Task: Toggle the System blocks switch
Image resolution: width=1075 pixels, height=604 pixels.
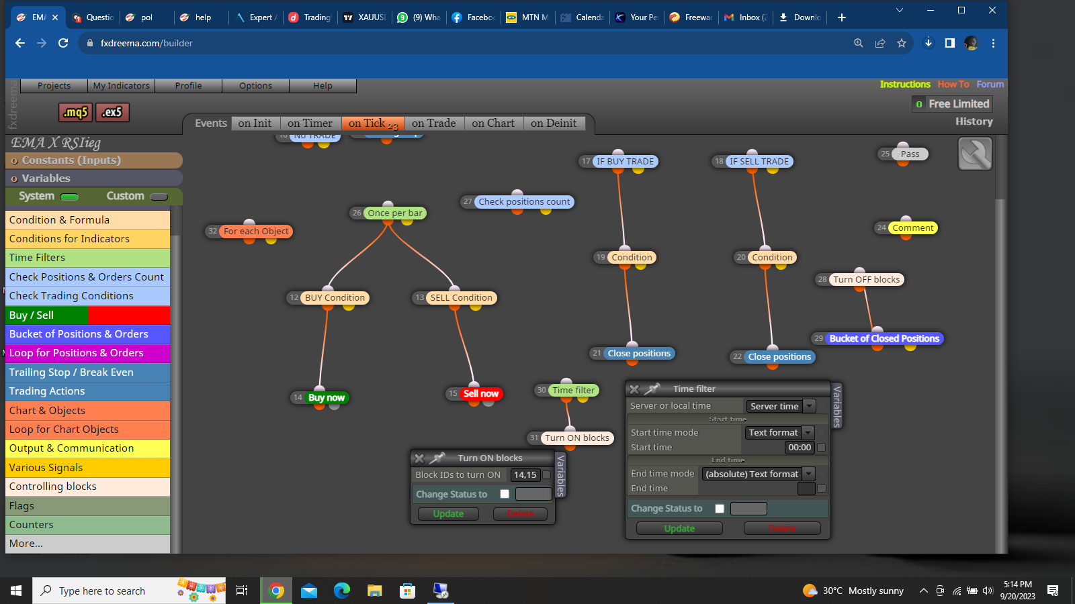Action: pos(69,197)
